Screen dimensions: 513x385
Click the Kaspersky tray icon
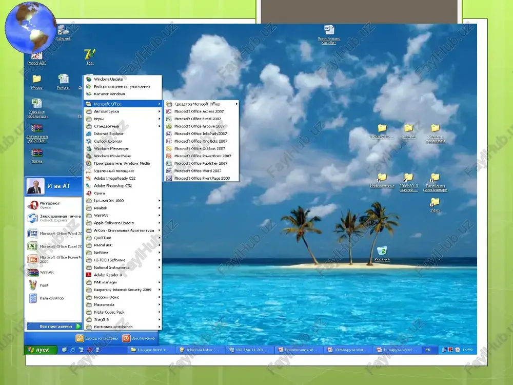450,350
